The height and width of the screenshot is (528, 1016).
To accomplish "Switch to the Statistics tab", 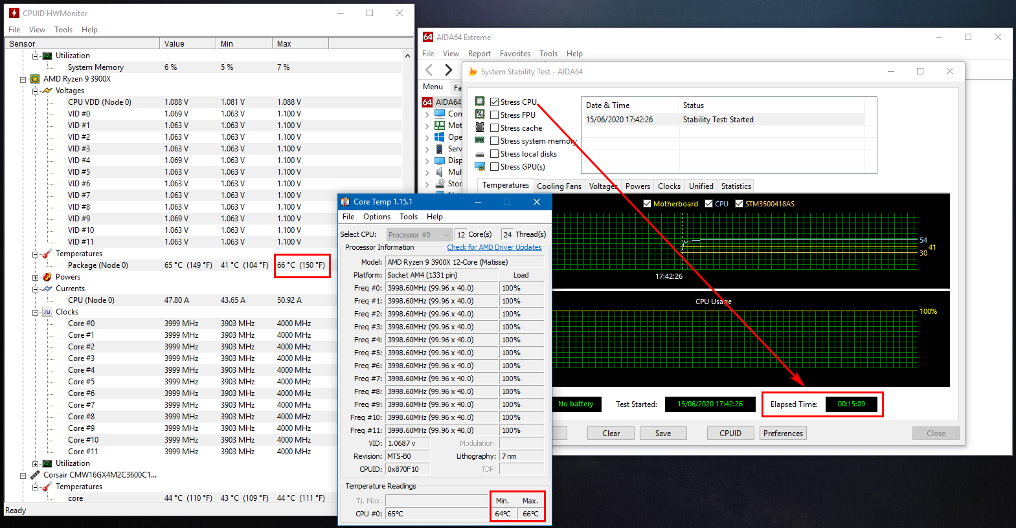I will coord(736,186).
